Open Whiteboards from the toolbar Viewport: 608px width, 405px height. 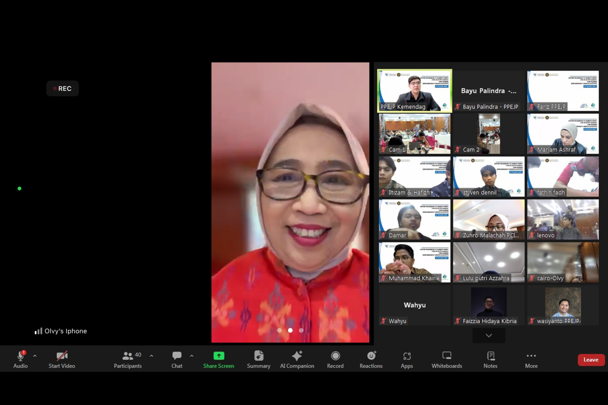click(446, 359)
